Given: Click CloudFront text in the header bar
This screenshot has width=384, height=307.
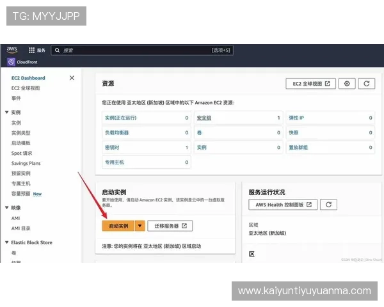Looking at the screenshot, I should [x=27, y=62].
